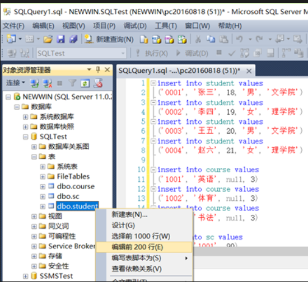Expand the 数据库快照 folder
Screen dimensions: 308x282
[25, 127]
